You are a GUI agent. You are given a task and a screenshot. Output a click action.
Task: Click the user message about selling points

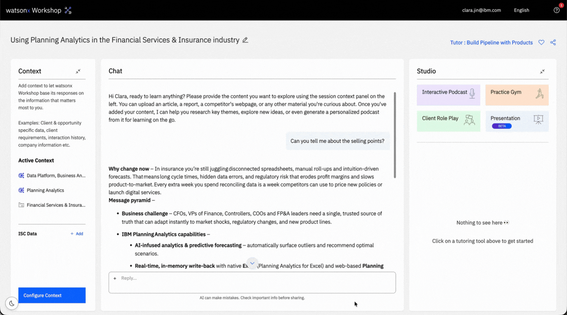click(x=338, y=141)
